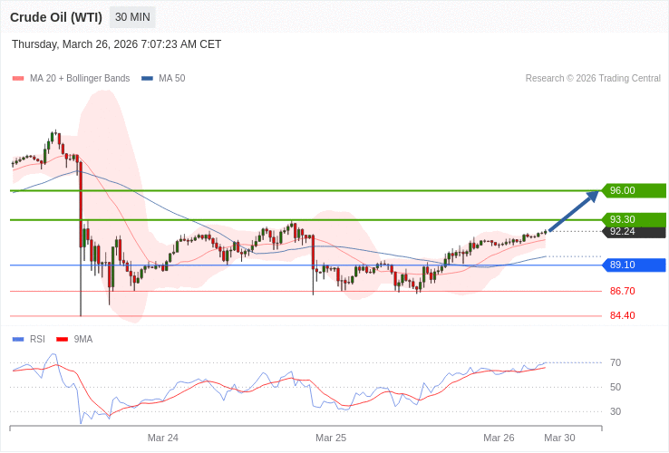Toggle the MA 20 + Bollinger Bands legend
The width and height of the screenshot is (669, 453).
(80, 79)
